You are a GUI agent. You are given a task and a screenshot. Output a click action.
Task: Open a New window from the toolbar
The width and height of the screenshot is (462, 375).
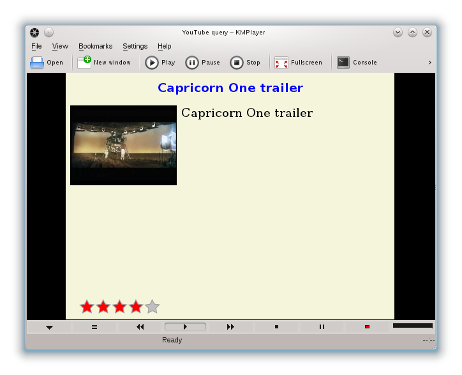click(x=104, y=63)
